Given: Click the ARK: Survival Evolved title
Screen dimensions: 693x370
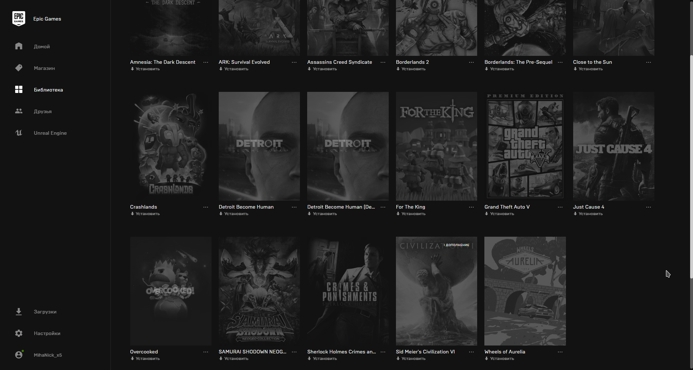Looking at the screenshot, I should coord(244,62).
